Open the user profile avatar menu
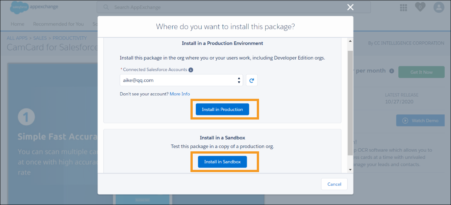The image size is (451, 205). [438, 7]
